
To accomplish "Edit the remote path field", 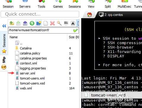I will tap(41, 30).
